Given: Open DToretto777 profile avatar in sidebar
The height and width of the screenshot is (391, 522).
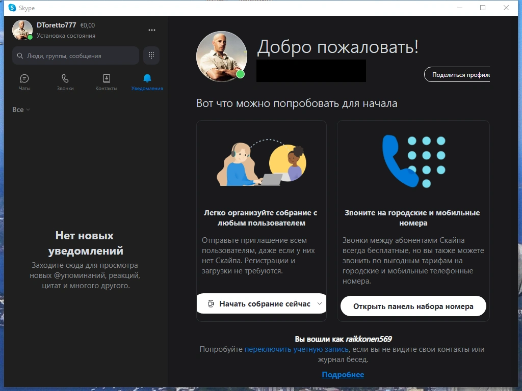Looking at the screenshot, I should (x=22, y=30).
